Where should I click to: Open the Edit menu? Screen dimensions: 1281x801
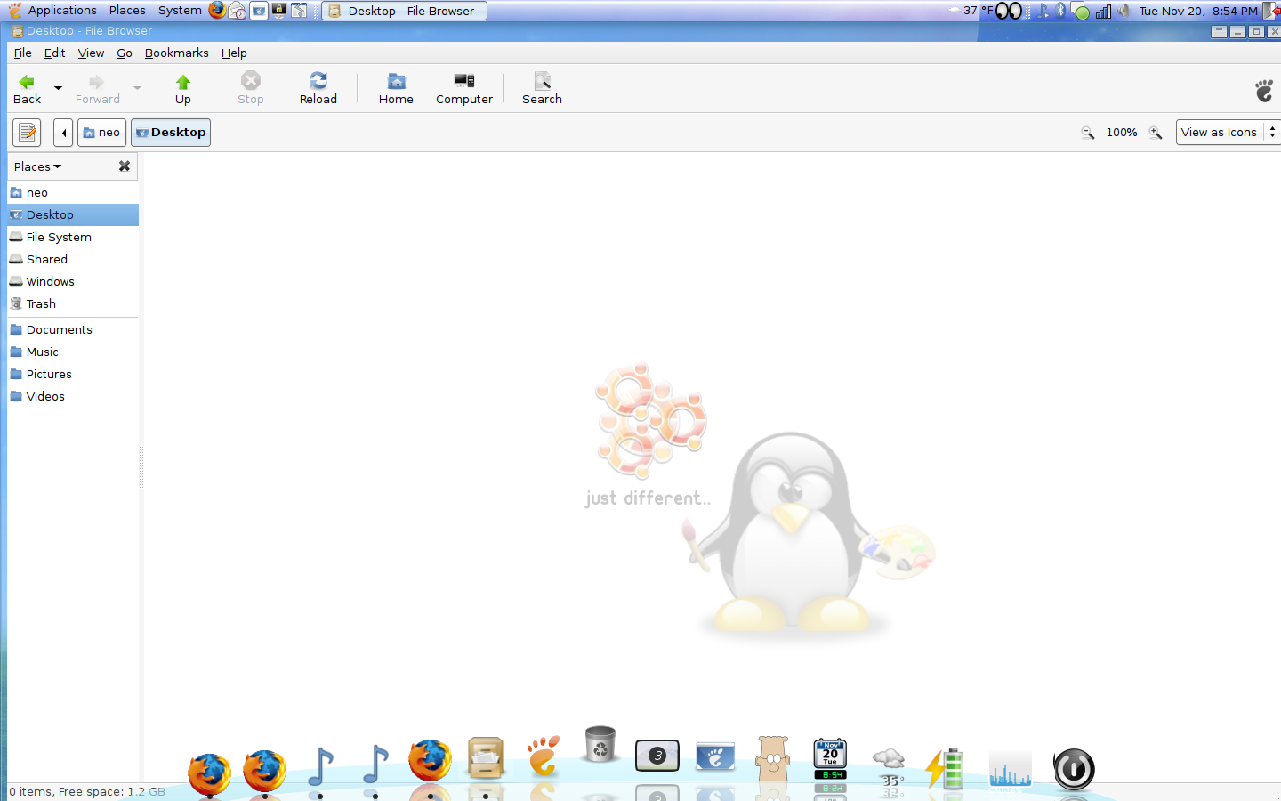point(54,53)
